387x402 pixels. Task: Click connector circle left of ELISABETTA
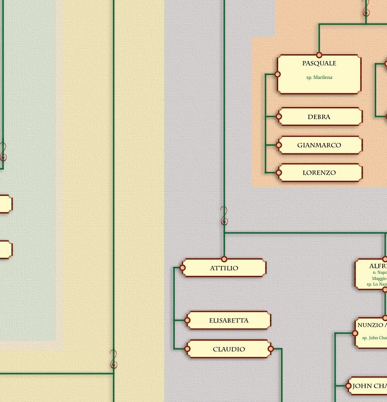click(187, 320)
